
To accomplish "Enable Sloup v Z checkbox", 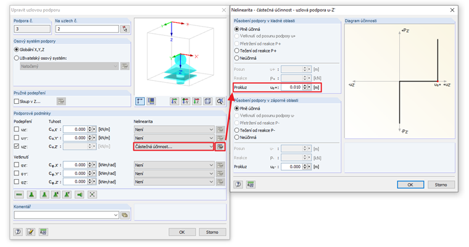I will (x=17, y=101).
